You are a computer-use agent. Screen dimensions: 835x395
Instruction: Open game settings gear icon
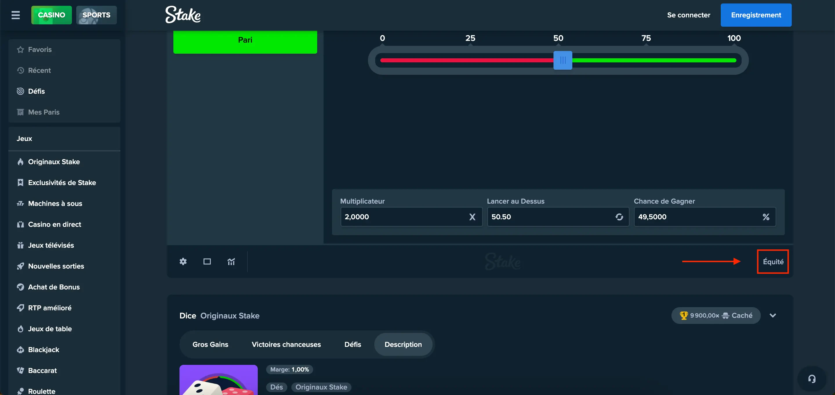(183, 261)
